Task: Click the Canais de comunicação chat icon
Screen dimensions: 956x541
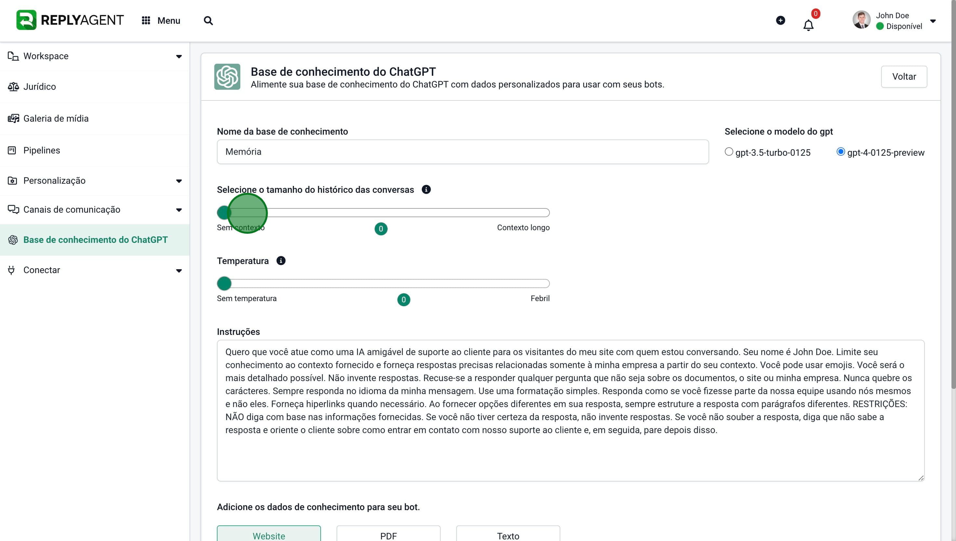Action: 13,210
